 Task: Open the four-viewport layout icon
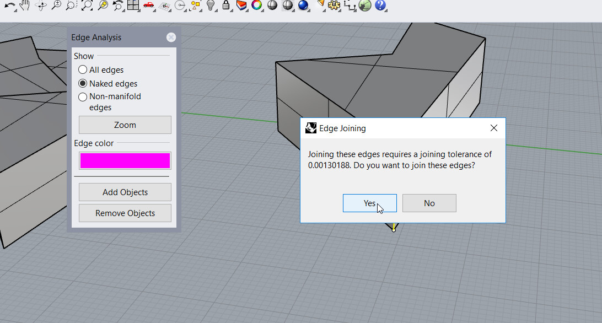click(133, 5)
